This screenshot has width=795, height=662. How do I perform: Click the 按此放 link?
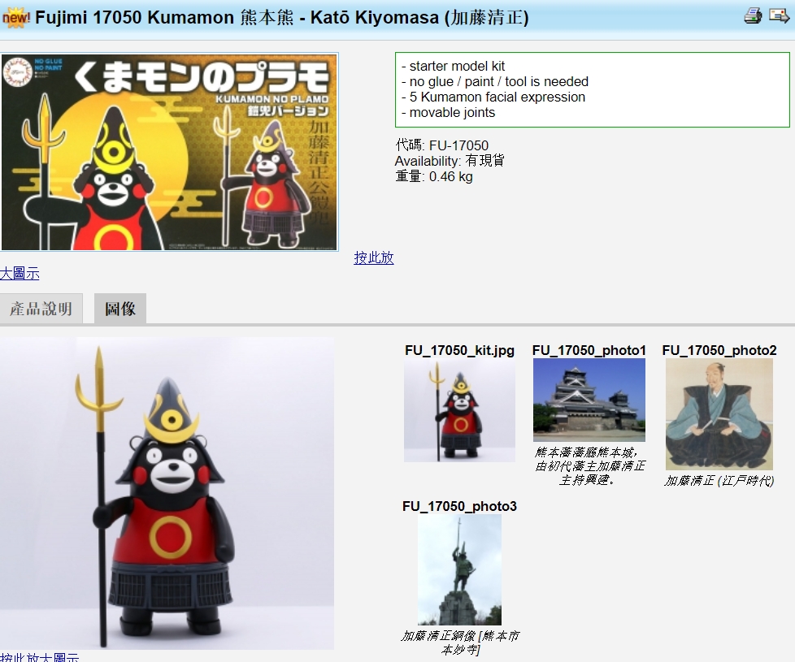point(374,257)
